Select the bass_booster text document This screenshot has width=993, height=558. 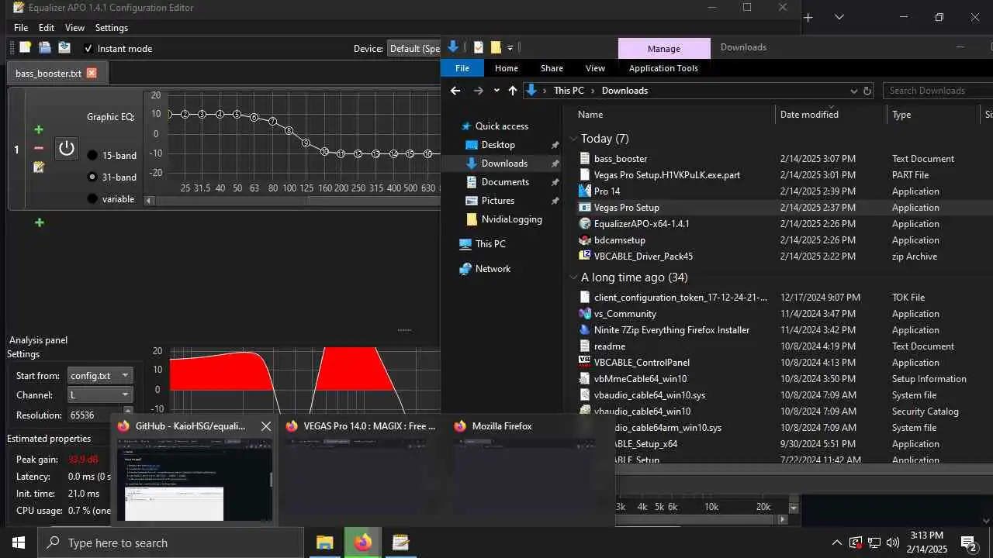tap(621, 159)
